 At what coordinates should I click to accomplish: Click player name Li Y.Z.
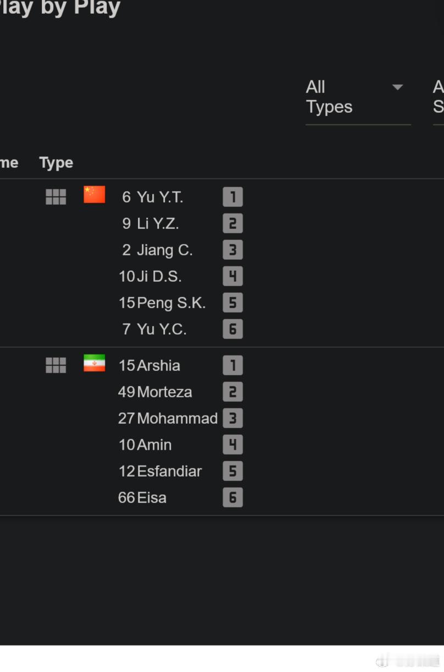[158, 223]
